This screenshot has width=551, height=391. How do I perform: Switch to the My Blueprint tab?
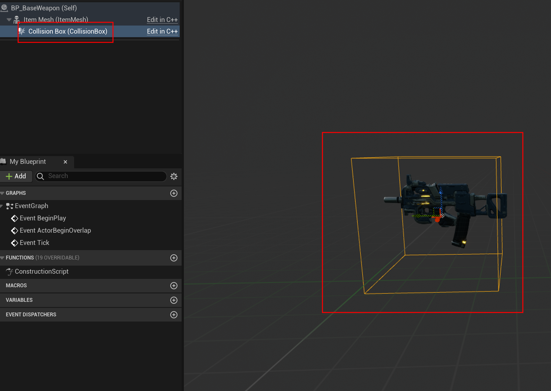pyautogui.click(x=28, y=162)
